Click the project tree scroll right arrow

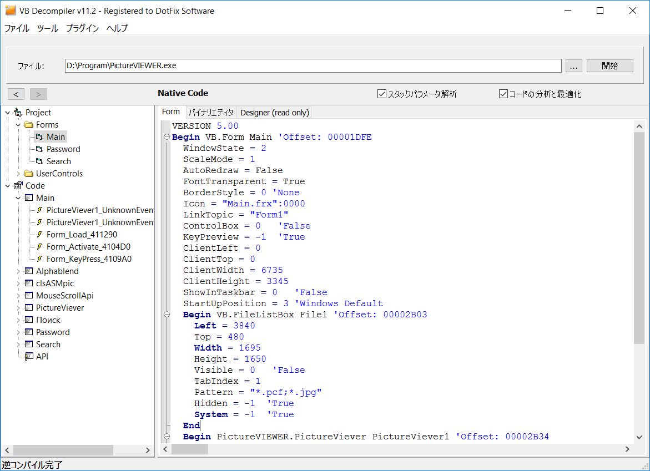148,450
